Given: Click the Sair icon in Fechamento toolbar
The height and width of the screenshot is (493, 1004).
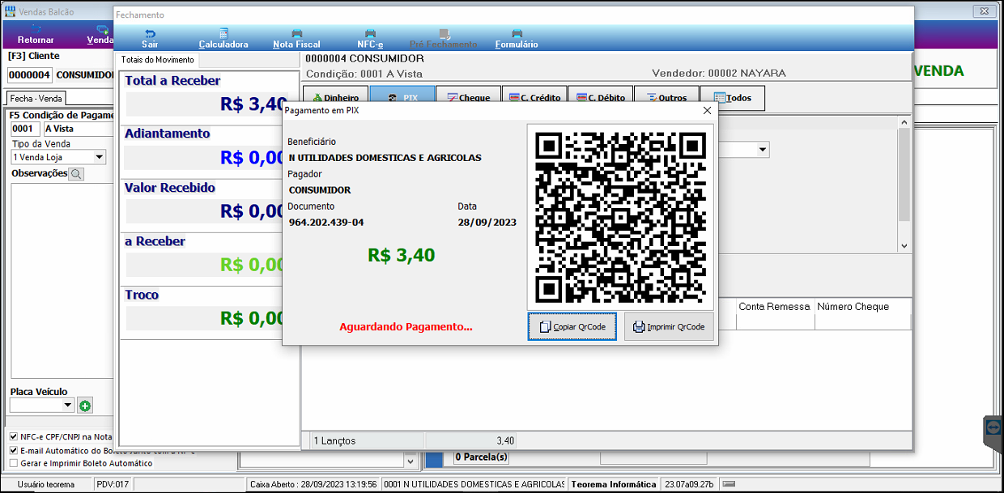Looking at the screenshot, I should (x=150, y=34).
